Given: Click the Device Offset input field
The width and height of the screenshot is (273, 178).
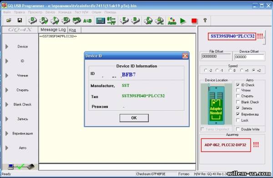Looking at the screenshot, I should click(249, 57).
